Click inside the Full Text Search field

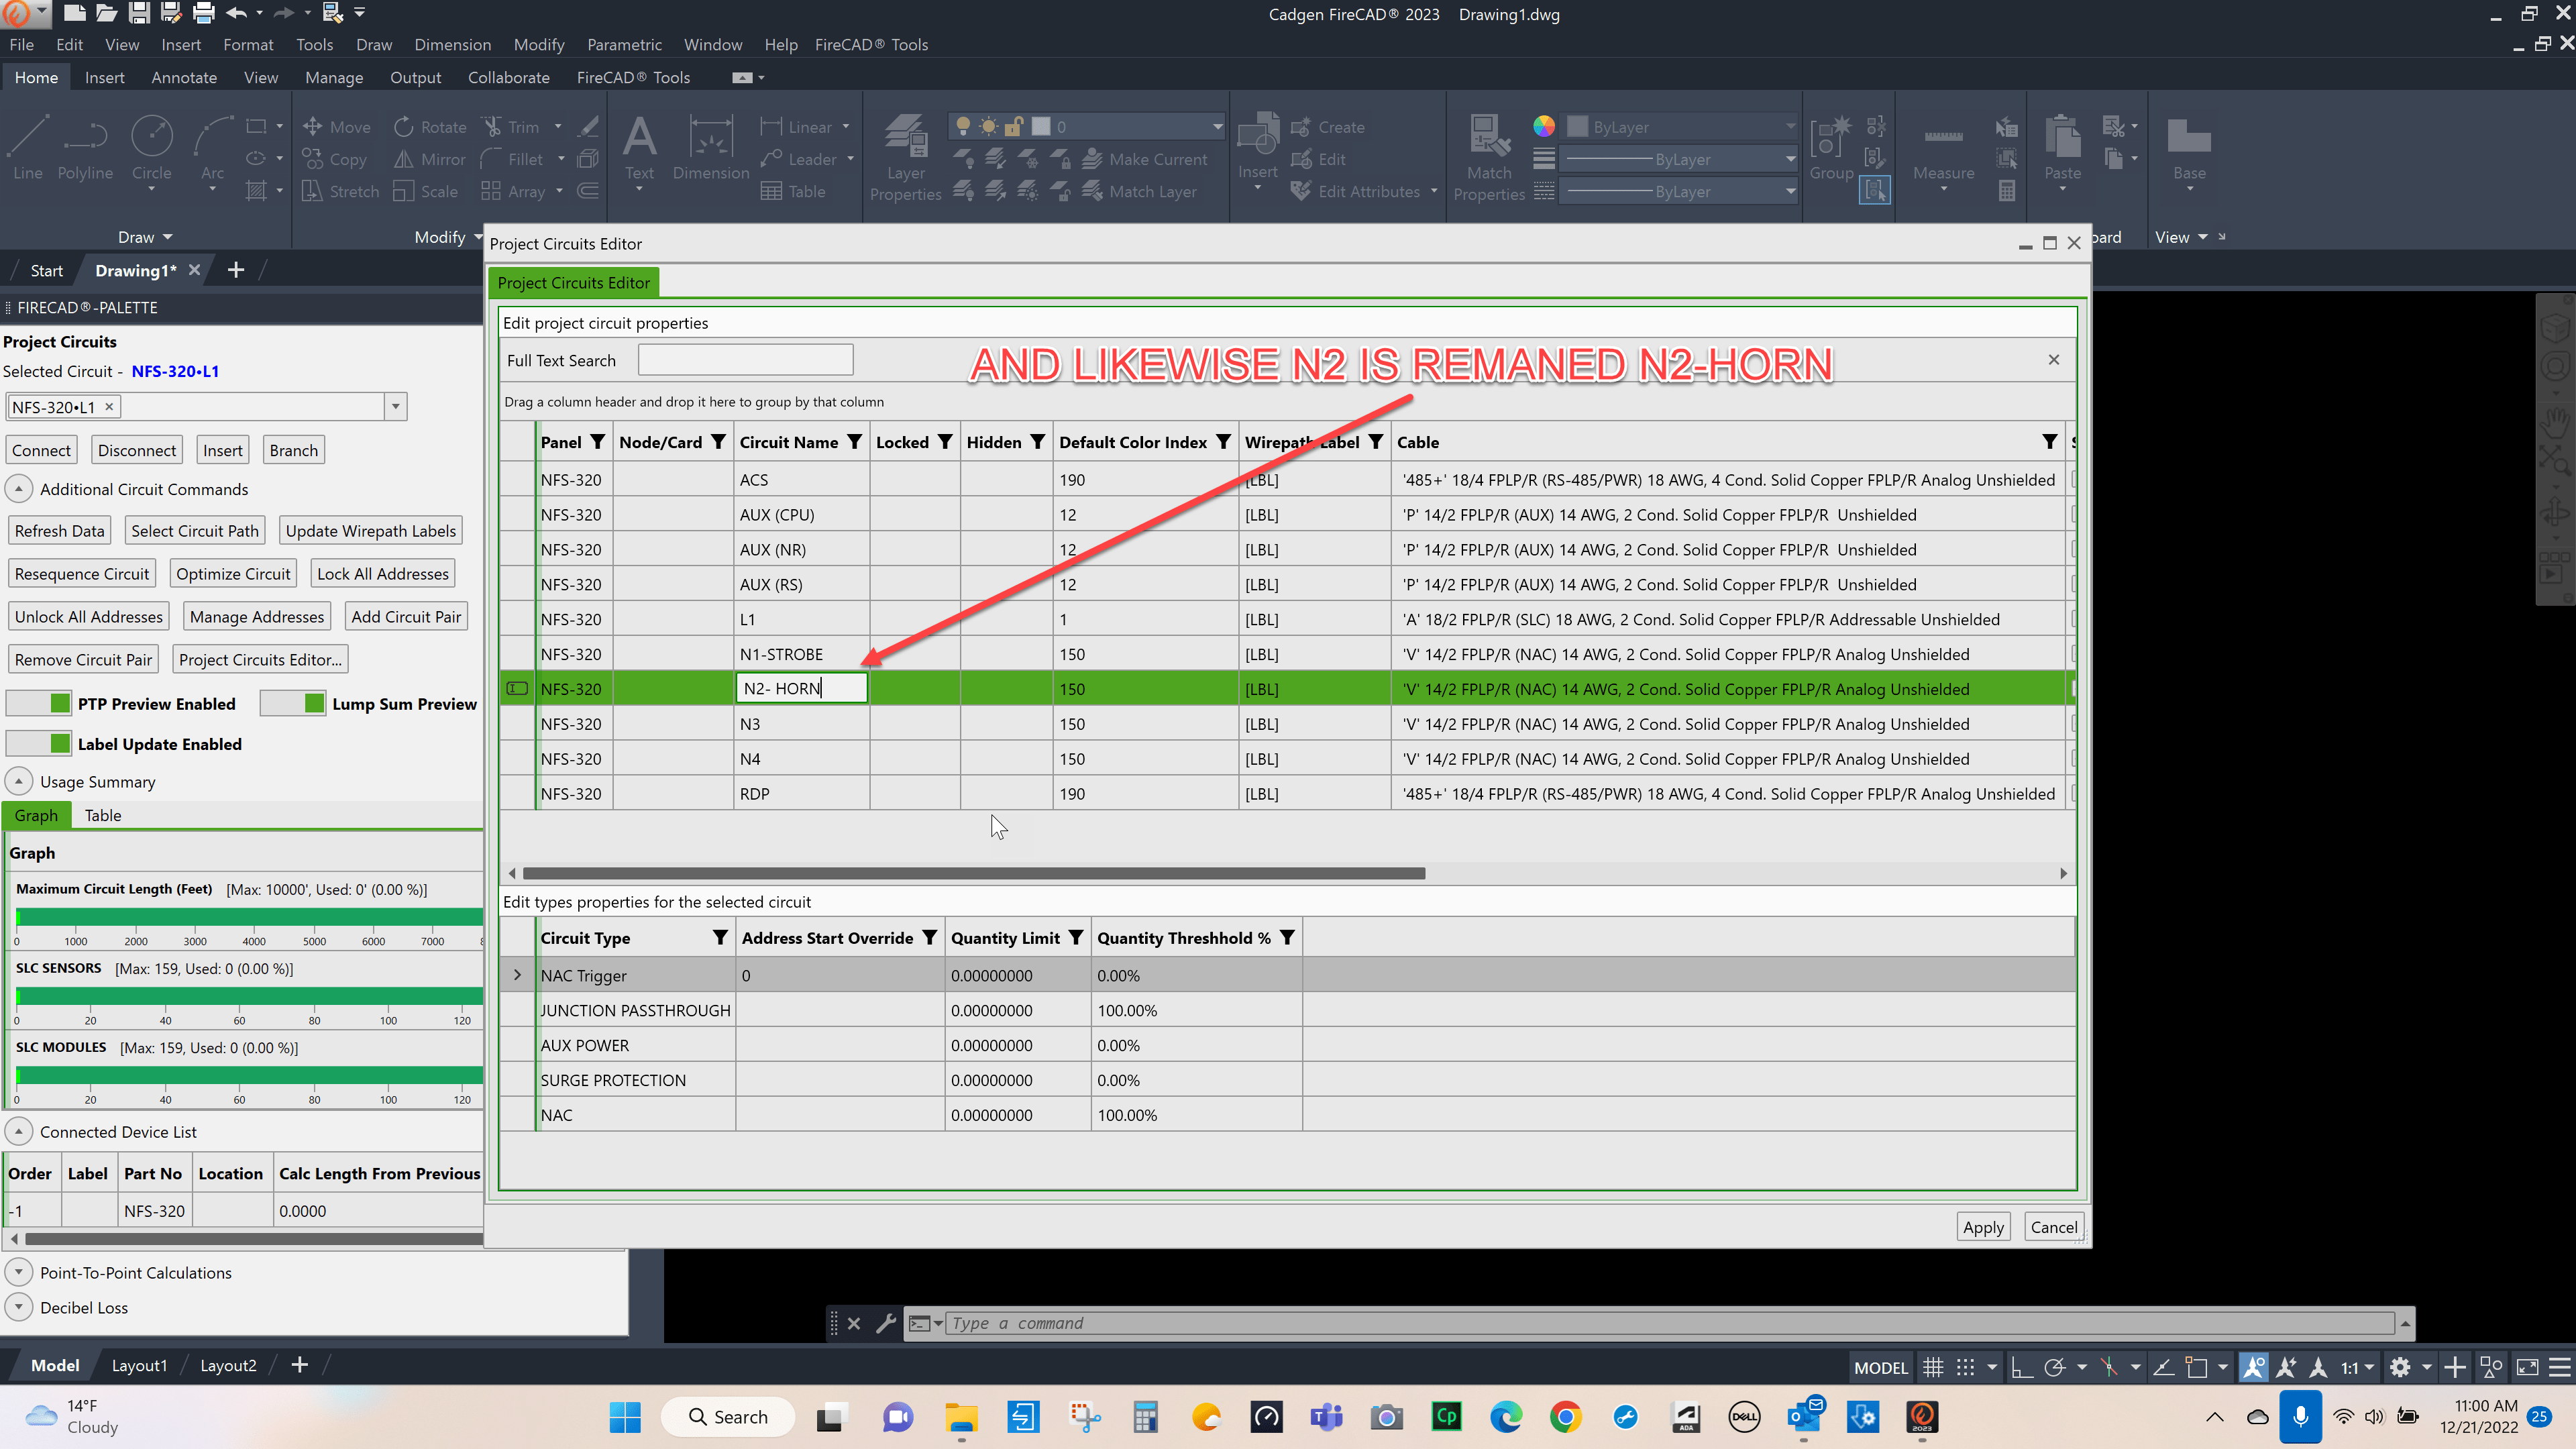[x=745, y=359]
